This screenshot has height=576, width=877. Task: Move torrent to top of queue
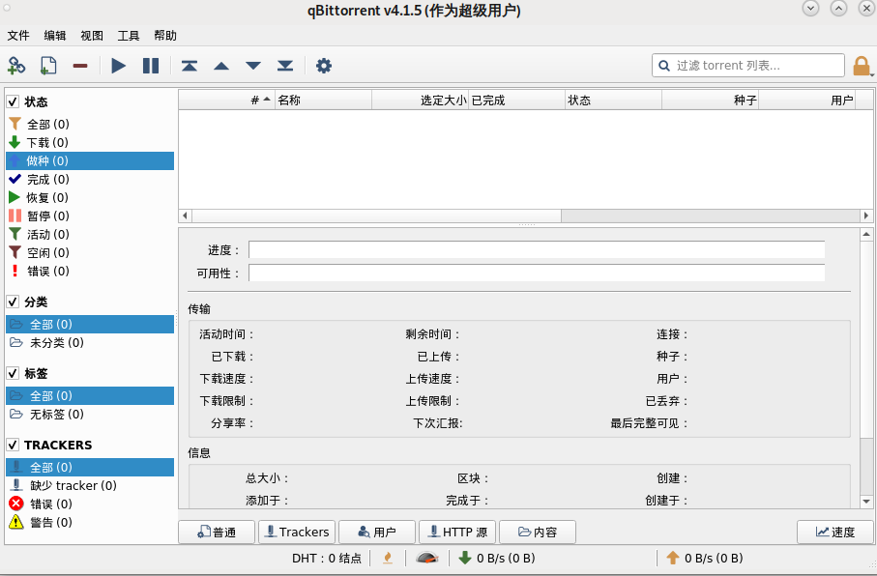pos(190,66)
